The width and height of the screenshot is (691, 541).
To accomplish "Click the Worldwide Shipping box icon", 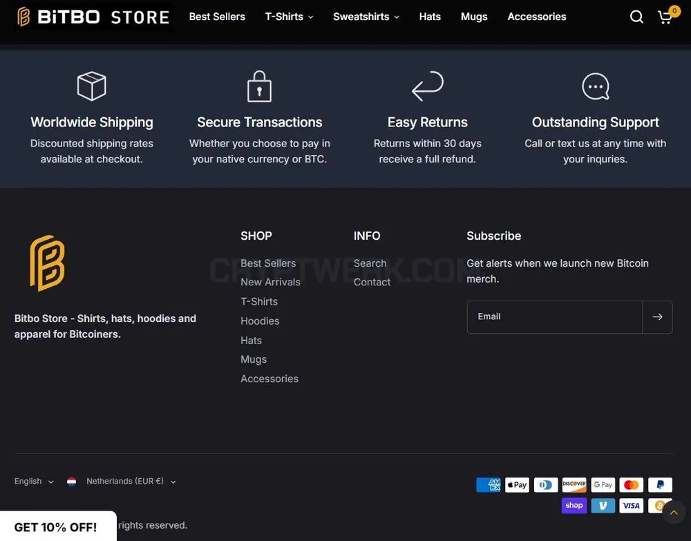I will click(x=92, y=86).
